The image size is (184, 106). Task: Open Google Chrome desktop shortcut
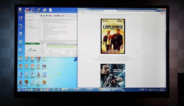pyautogui.click(x=20, y=67)
